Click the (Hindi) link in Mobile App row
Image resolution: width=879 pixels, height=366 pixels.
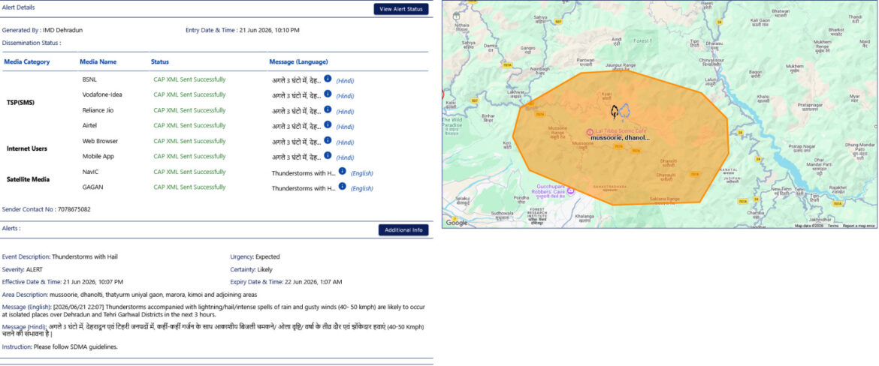345,157
